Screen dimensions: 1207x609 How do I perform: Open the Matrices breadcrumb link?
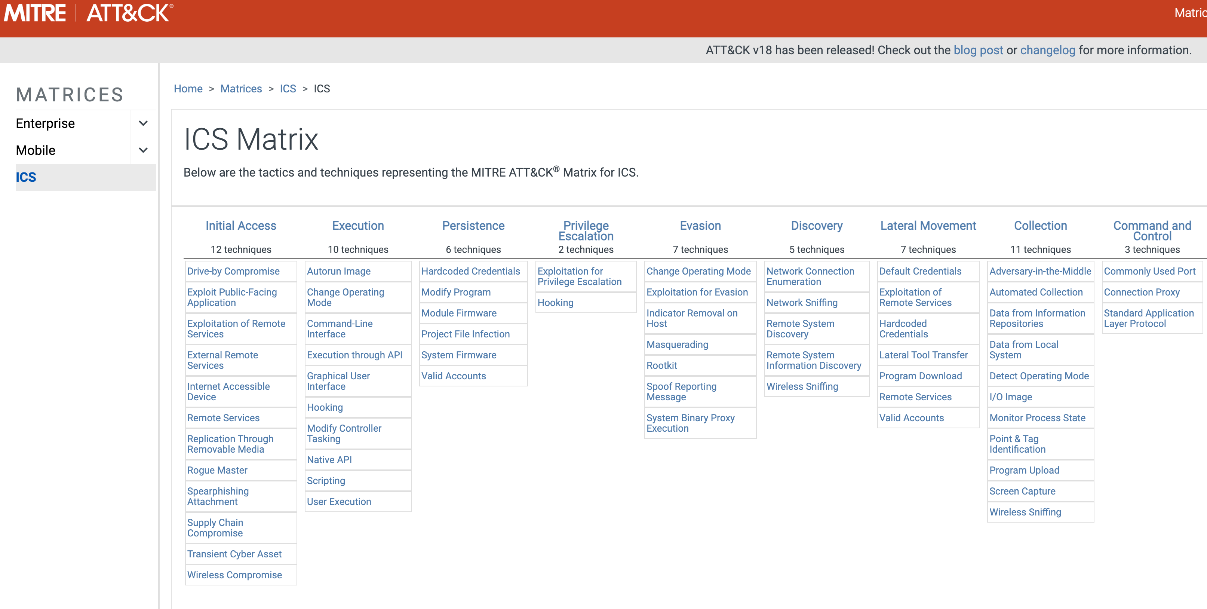(241, 89)
